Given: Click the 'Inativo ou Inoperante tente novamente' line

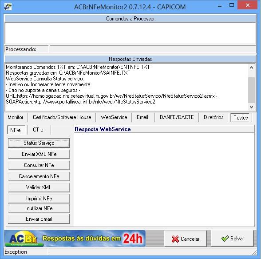Looking at the screenshot, I should coord(49,84).
